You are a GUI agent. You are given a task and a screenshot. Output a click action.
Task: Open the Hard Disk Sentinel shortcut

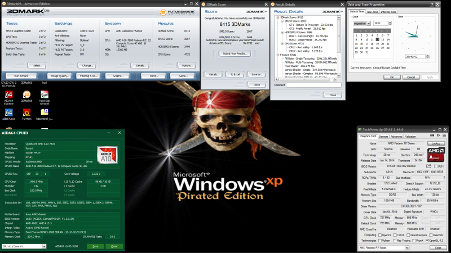click(x=45, y=97)
